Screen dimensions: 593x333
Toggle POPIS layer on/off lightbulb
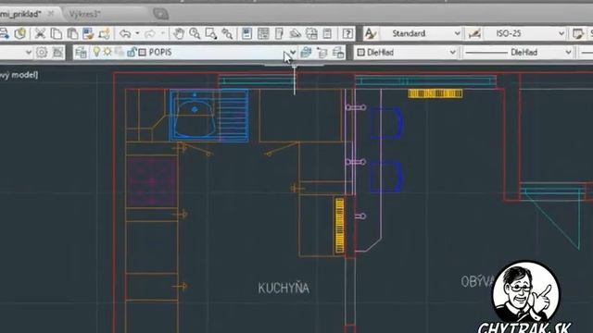(96, 52)
